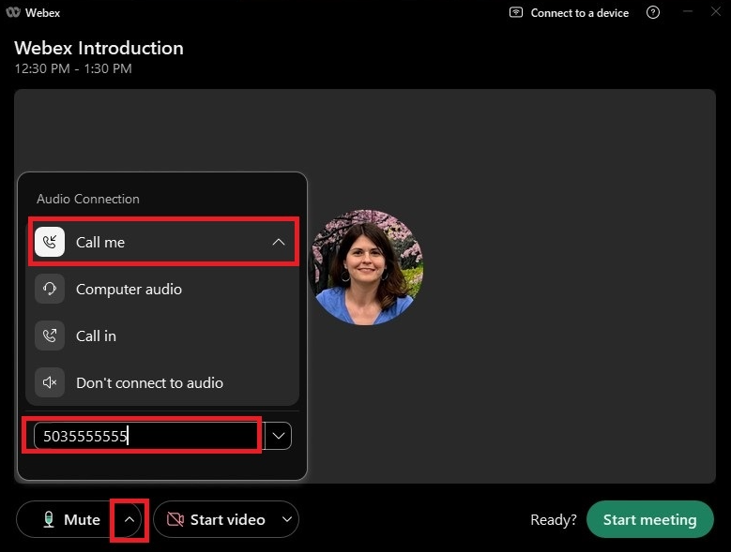The width and height of the screenshot is (731, 552).
Task: Click the Webex logo icon
Action: click(x=14, y=13)
